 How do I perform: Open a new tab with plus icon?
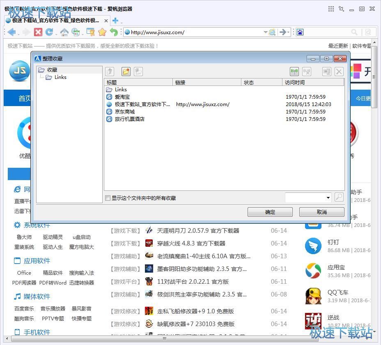[x=115, y=21]
